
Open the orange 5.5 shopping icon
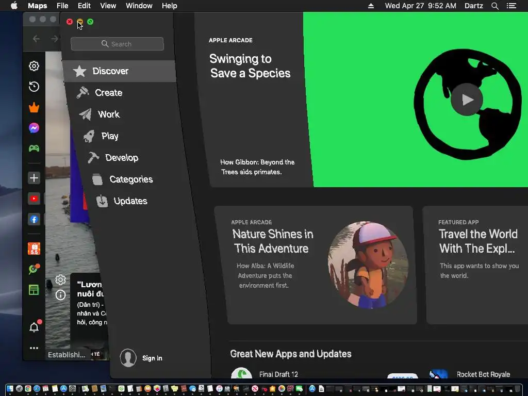pyautogui.click(x=34, y=249)
